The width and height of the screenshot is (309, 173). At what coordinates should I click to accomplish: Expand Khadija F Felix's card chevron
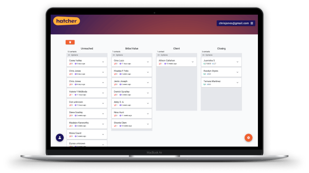coord(148,72)
